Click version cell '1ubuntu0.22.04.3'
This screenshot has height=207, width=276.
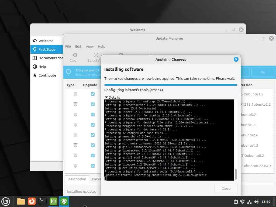coord(256,166)
